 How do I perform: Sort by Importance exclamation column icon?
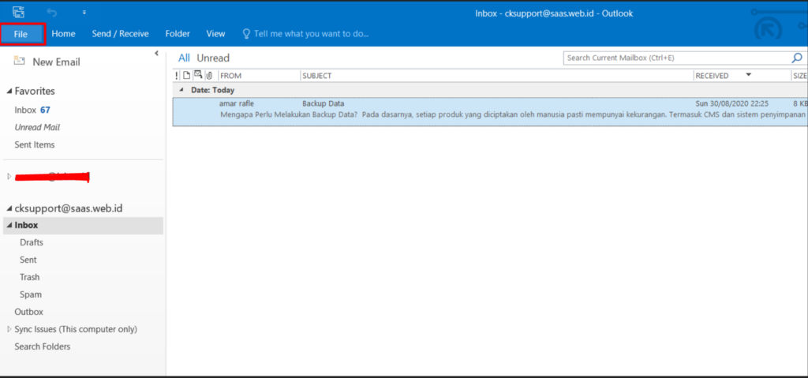click(177, 76)
